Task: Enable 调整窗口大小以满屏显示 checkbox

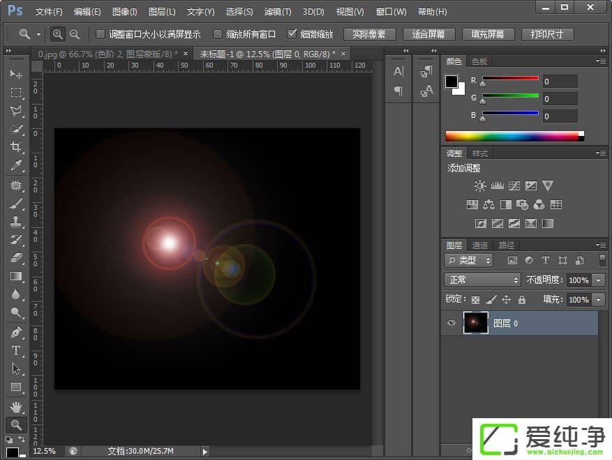Action: click(100, 34)
